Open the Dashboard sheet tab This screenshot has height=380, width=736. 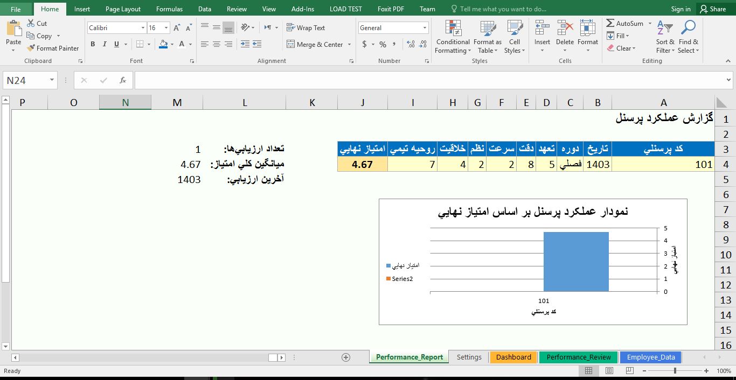tap(513, 357)
